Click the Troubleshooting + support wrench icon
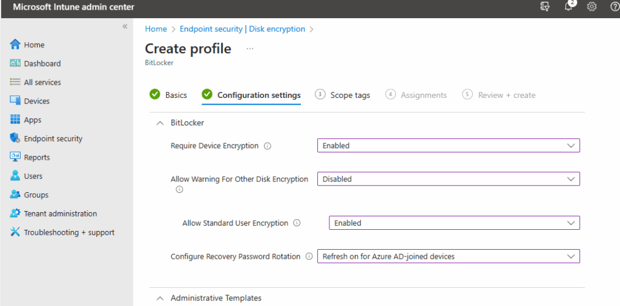 click(x=16, y=232)
